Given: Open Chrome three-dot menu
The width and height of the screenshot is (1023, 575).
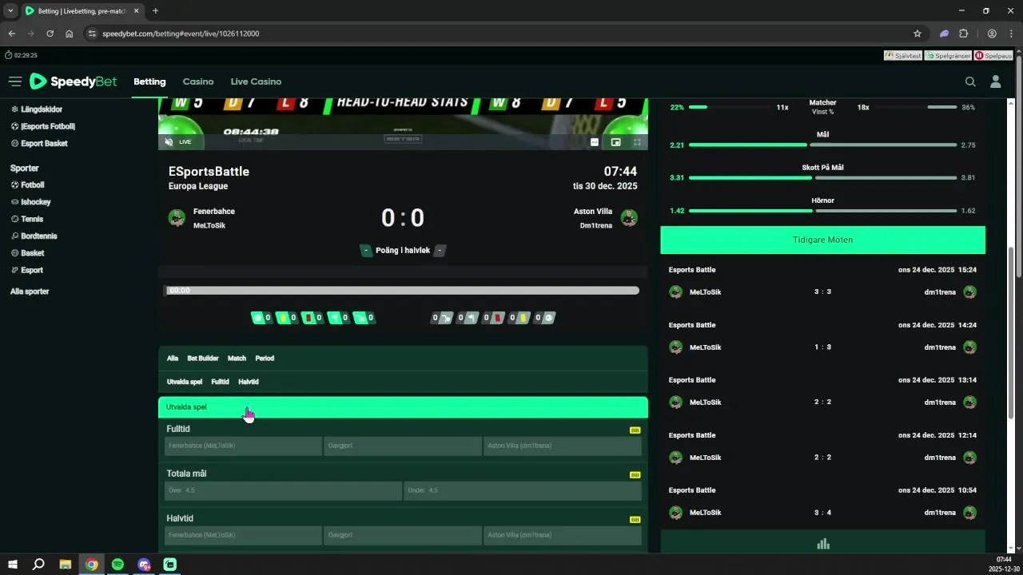Looking at the screenshot, I should [1012, 34].
